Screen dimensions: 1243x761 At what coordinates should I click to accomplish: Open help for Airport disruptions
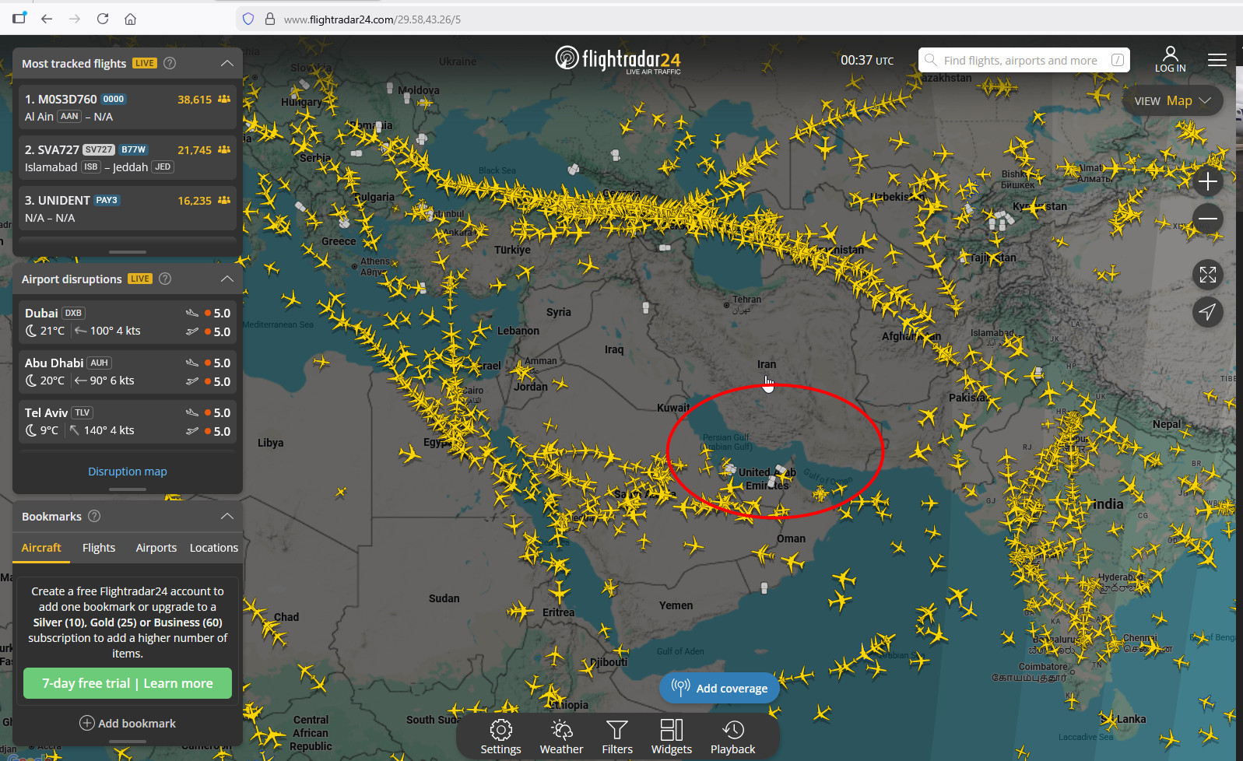(x=165, y=279)
